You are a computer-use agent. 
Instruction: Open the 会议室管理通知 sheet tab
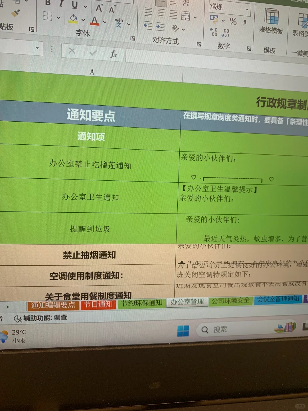click(x=278, y=299)
